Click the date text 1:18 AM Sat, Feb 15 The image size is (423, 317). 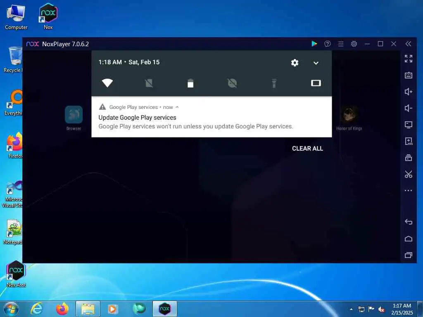129,62
